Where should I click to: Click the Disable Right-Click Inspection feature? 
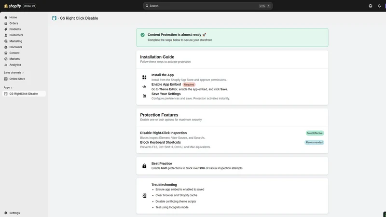tap(164, 133)
